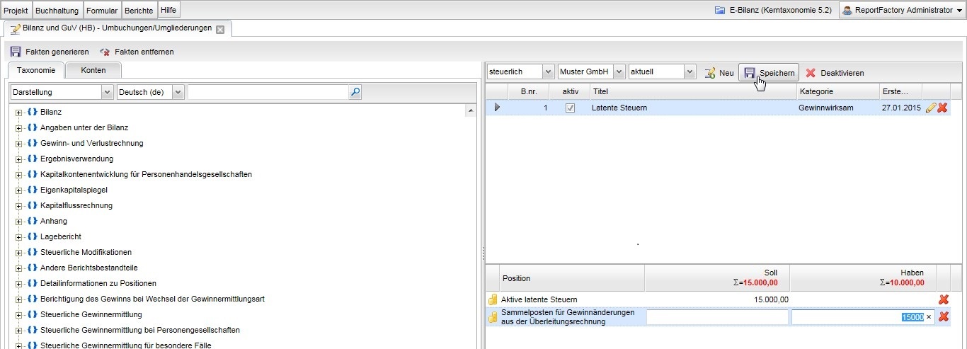Click the Deaktivieren button
This screenshot has height=349, width=967.
(x=835, y=73)
